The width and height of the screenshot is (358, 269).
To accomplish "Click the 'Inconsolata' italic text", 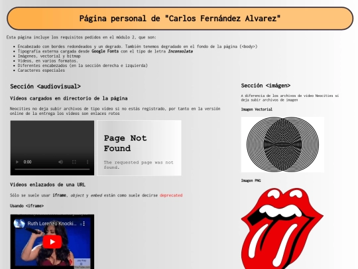I will (180, 51).
